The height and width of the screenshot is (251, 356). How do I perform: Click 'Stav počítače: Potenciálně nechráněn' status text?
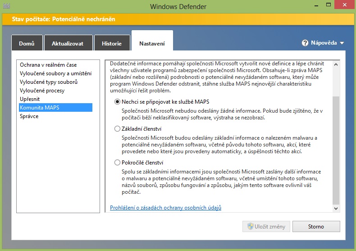coord(64,19)
